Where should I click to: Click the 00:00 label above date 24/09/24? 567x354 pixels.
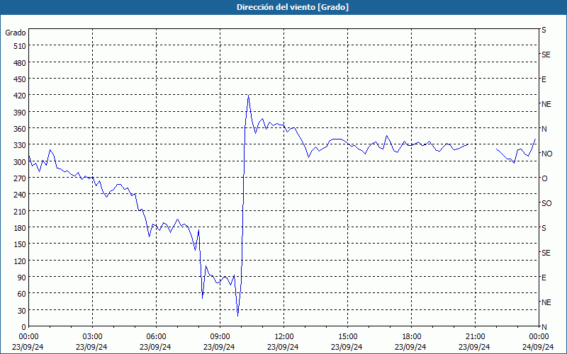pyautogui.click(x=539, y=337)
